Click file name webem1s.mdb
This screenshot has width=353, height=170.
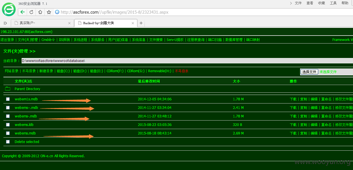point(26,99)
